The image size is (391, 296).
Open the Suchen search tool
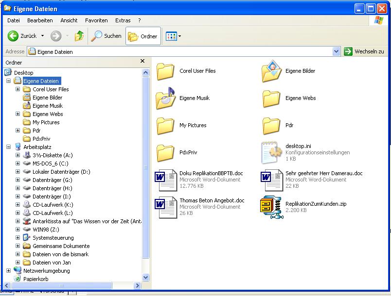coord(107,36)
